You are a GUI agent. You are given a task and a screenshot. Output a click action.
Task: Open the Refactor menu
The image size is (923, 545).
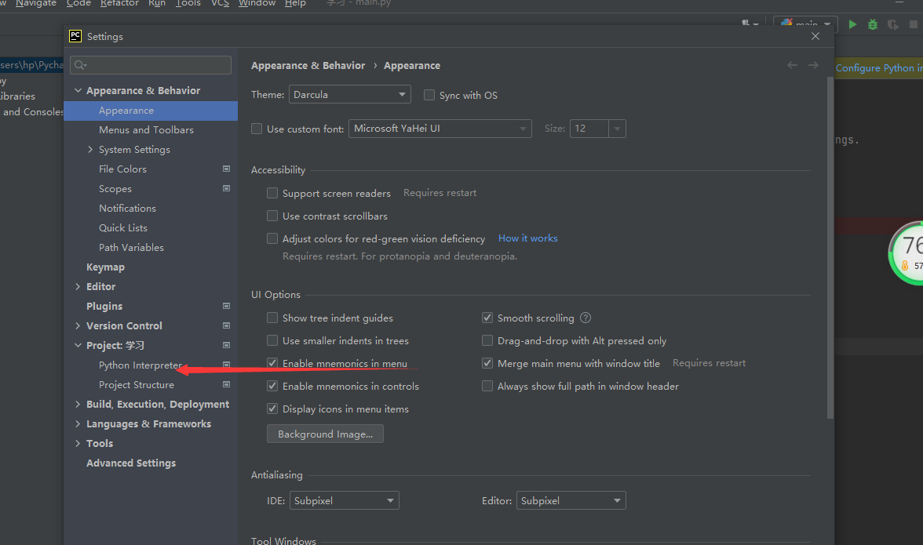tap(119, 3)
